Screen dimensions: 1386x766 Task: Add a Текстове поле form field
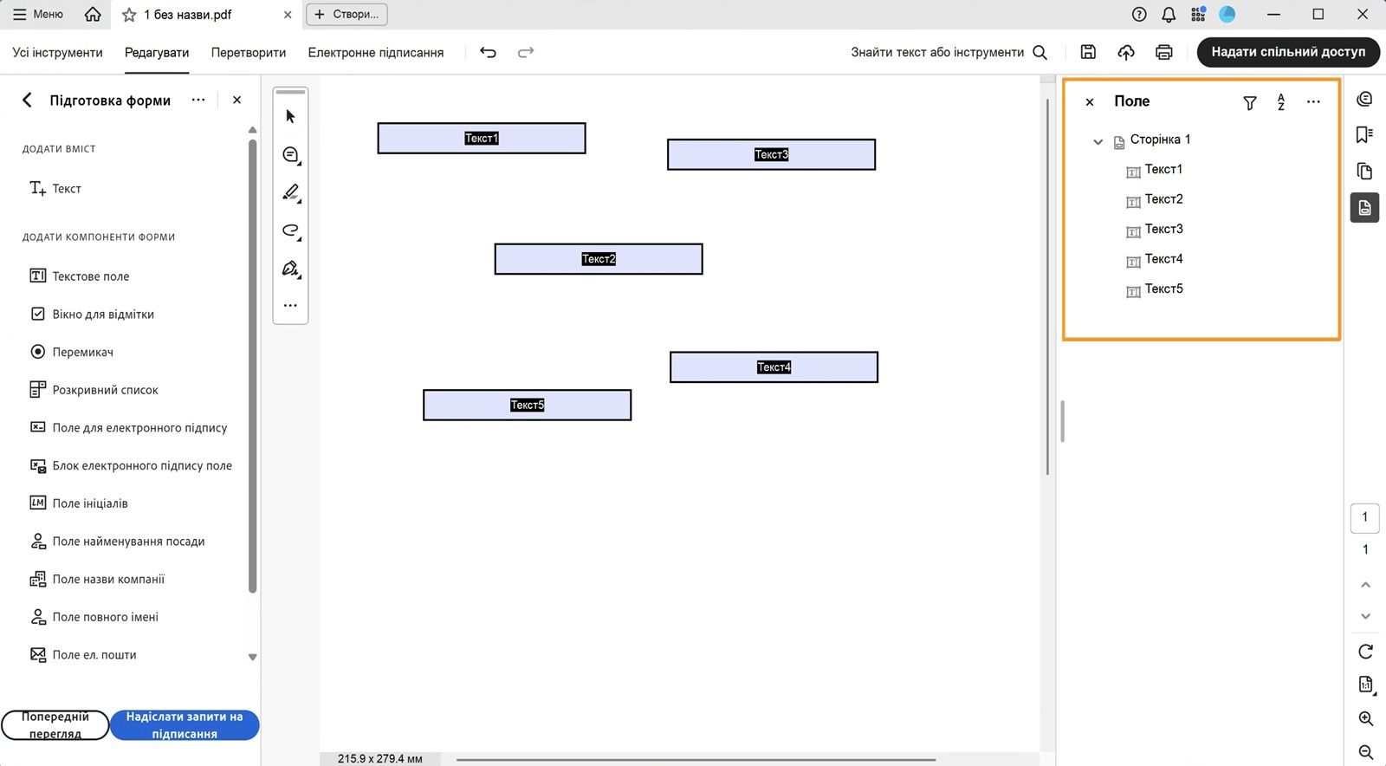80,276
